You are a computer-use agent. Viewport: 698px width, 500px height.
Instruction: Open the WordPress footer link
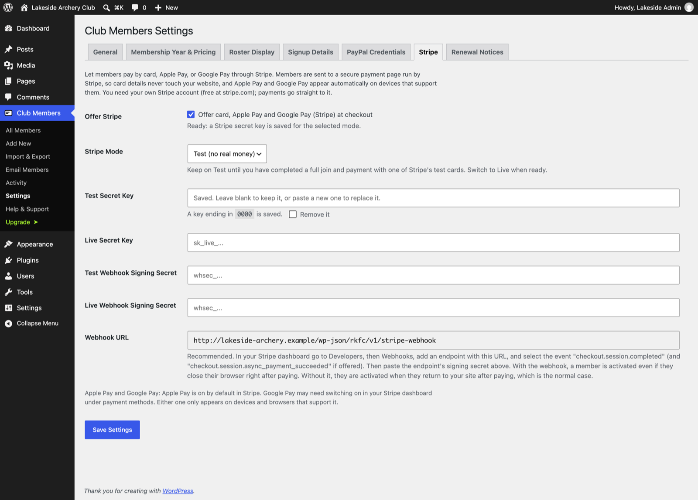tap(178, 491)
